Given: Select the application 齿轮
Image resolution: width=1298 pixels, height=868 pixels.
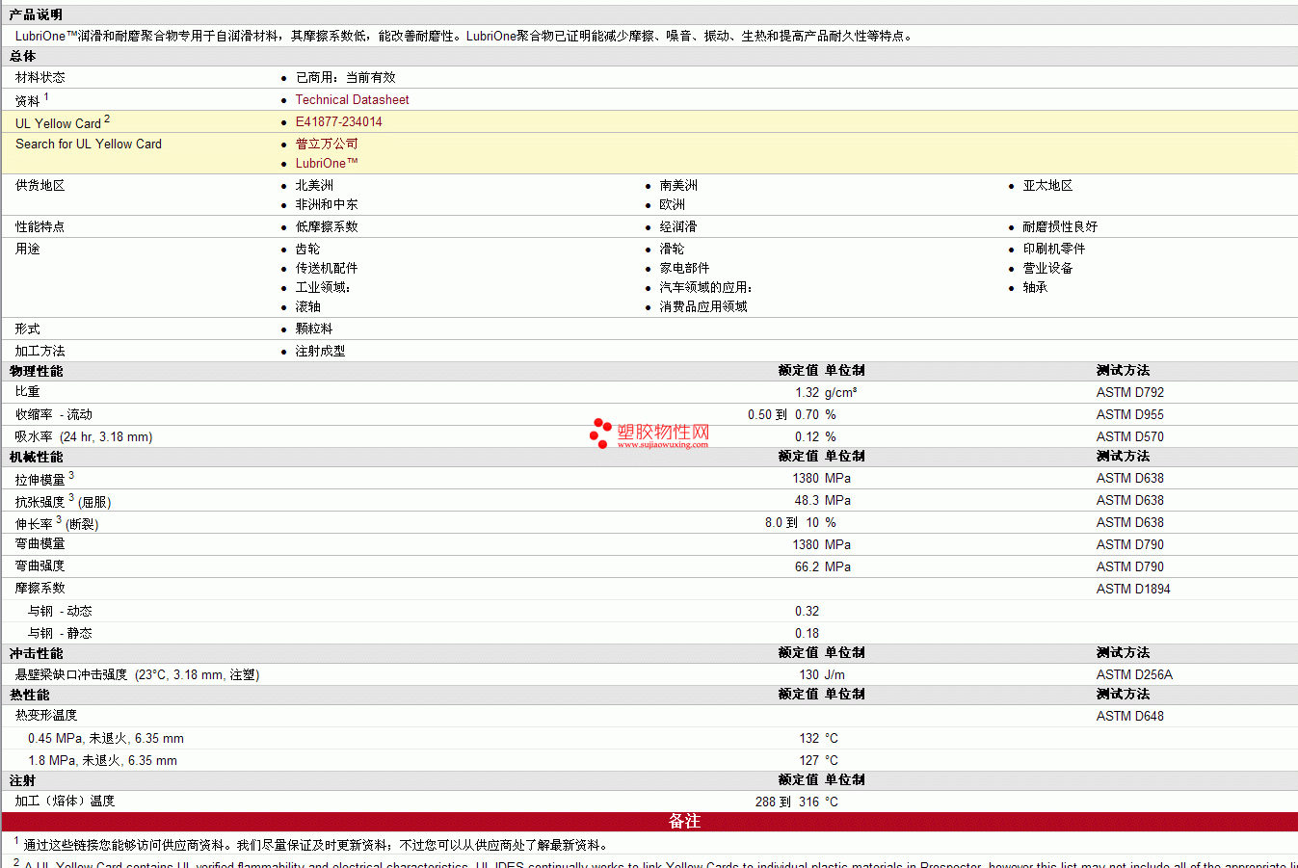Looking at the screenshot, I should click(x=308, y=249).
